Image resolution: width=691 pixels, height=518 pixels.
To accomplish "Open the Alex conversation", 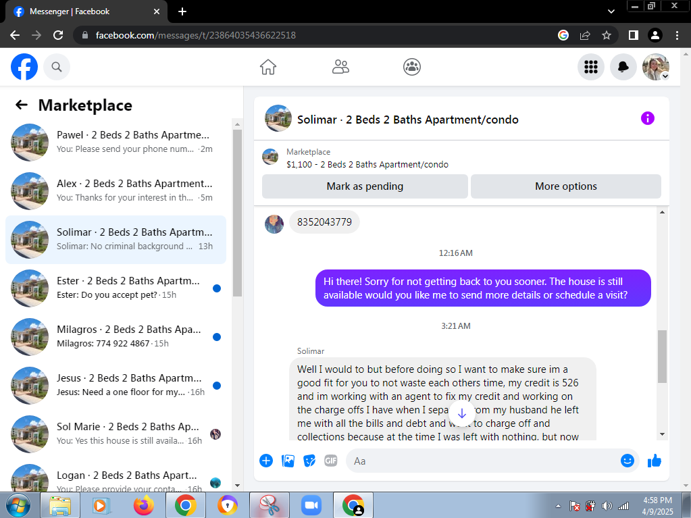I will [116, 190].
